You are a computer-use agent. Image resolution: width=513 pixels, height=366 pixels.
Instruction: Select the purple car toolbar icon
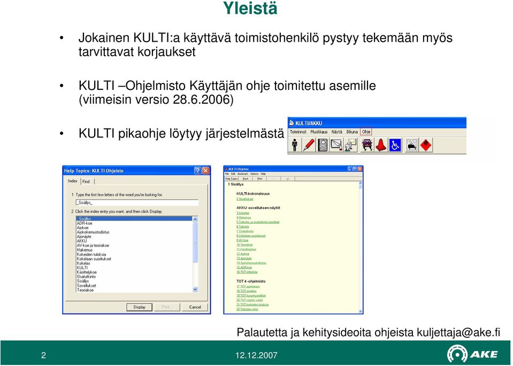pos(367,145)
